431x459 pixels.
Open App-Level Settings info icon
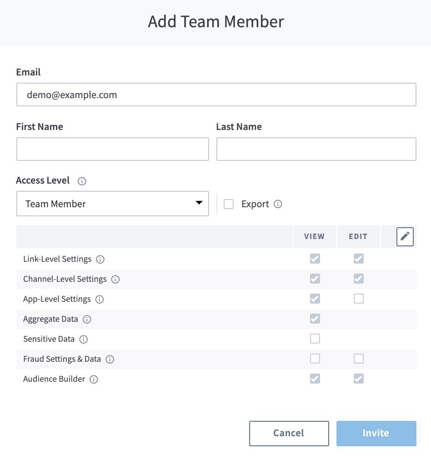point(100,299)
